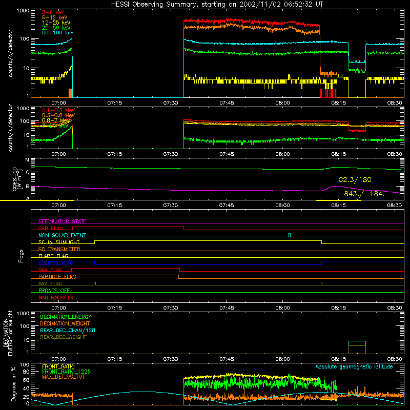Click the '0.8-7 MeV' legend label
The height and width of the screenshot is (410, 410).
pyautogui.click(x=56, y=120)
